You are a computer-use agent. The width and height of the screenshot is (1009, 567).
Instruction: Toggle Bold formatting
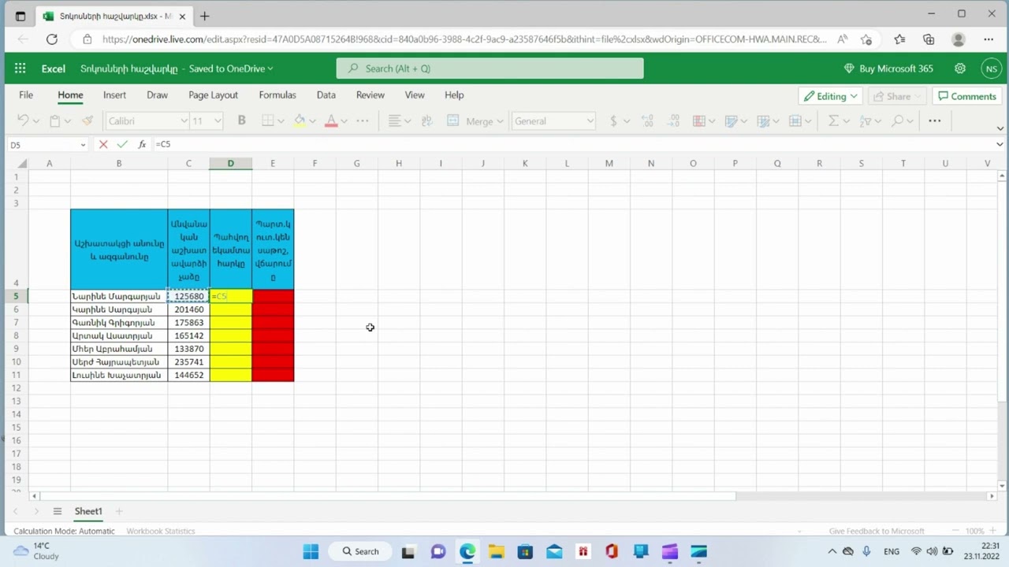[x=241, y=120]
